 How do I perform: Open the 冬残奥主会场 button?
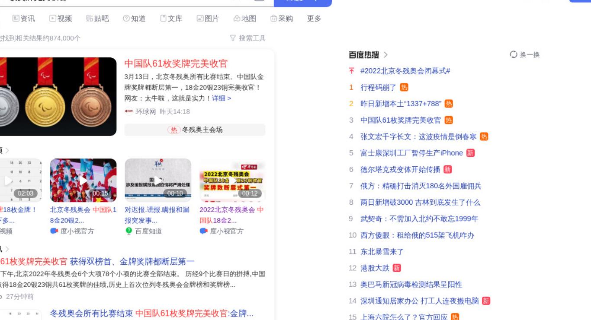[x=195, y=130]
